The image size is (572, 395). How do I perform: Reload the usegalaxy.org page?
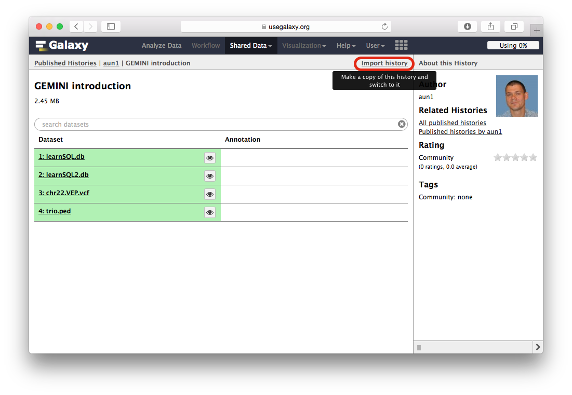click(384, 26)
